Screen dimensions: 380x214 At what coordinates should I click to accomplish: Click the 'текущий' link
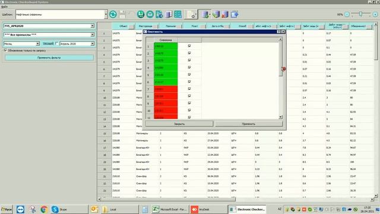[x=48, y=43]
